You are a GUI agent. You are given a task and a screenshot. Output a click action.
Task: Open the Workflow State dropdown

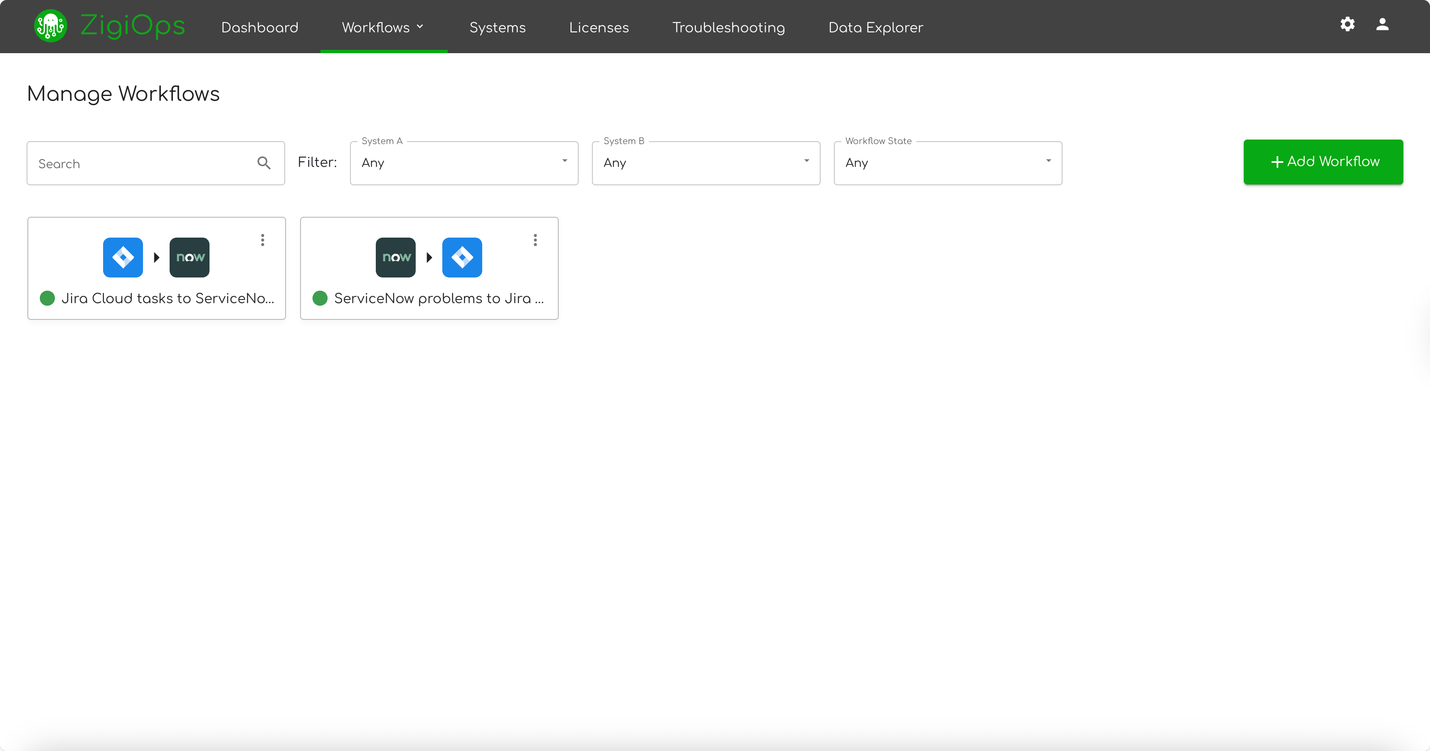tap(948, 163)
